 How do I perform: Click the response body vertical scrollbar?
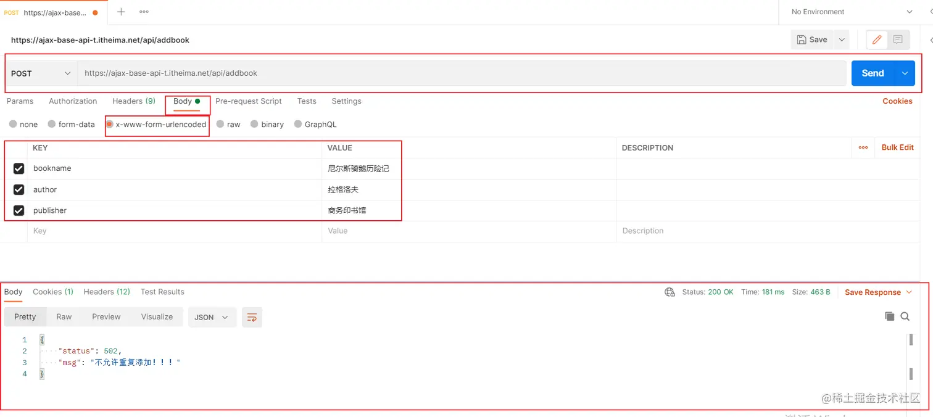tap(911, 357)
